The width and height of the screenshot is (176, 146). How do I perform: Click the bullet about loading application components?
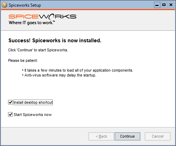[x=78, y=70]
